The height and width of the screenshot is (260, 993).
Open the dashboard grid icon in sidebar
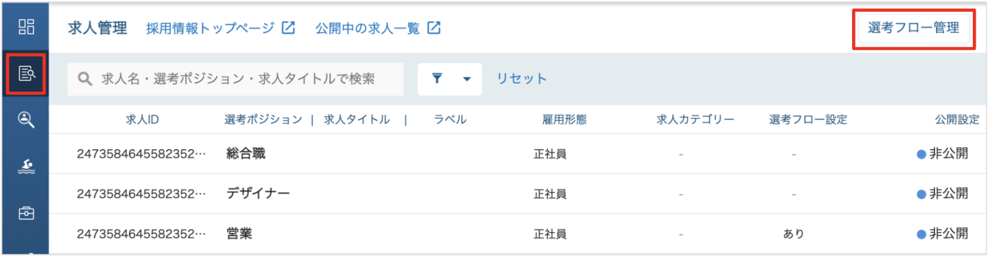pyautogui.click(x=26, y=27)
